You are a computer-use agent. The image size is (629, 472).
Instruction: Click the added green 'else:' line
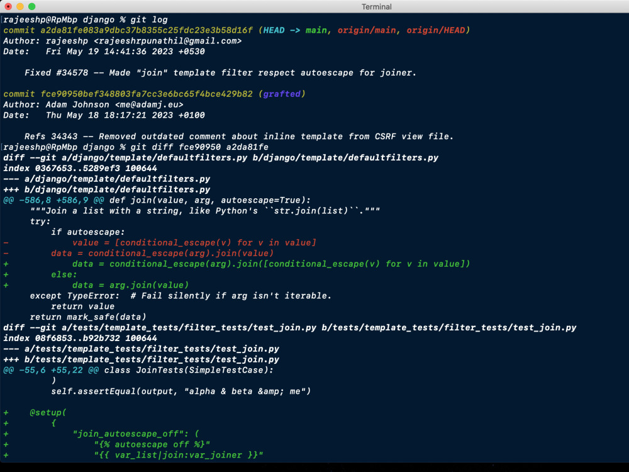tap(64, 274)
